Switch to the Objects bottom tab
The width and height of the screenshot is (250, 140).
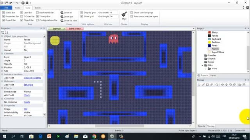point(202,126)
